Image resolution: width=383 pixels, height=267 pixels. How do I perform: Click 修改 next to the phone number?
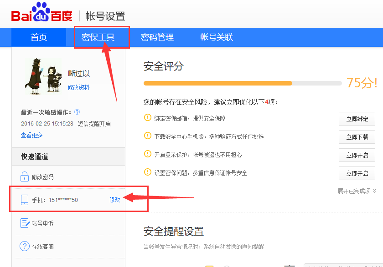click(115, 199)
